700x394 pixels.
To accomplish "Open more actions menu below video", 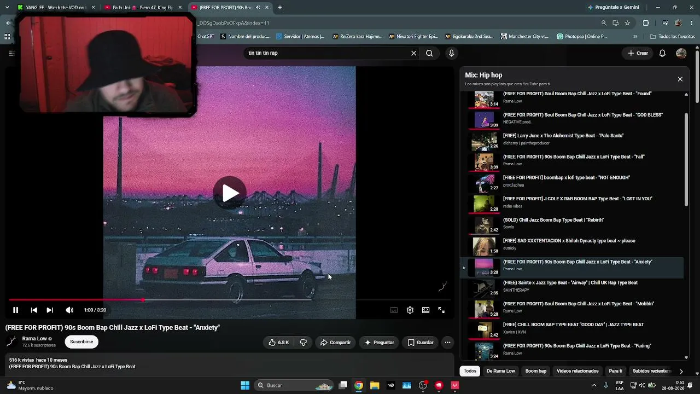I will [x=447, y=343].
